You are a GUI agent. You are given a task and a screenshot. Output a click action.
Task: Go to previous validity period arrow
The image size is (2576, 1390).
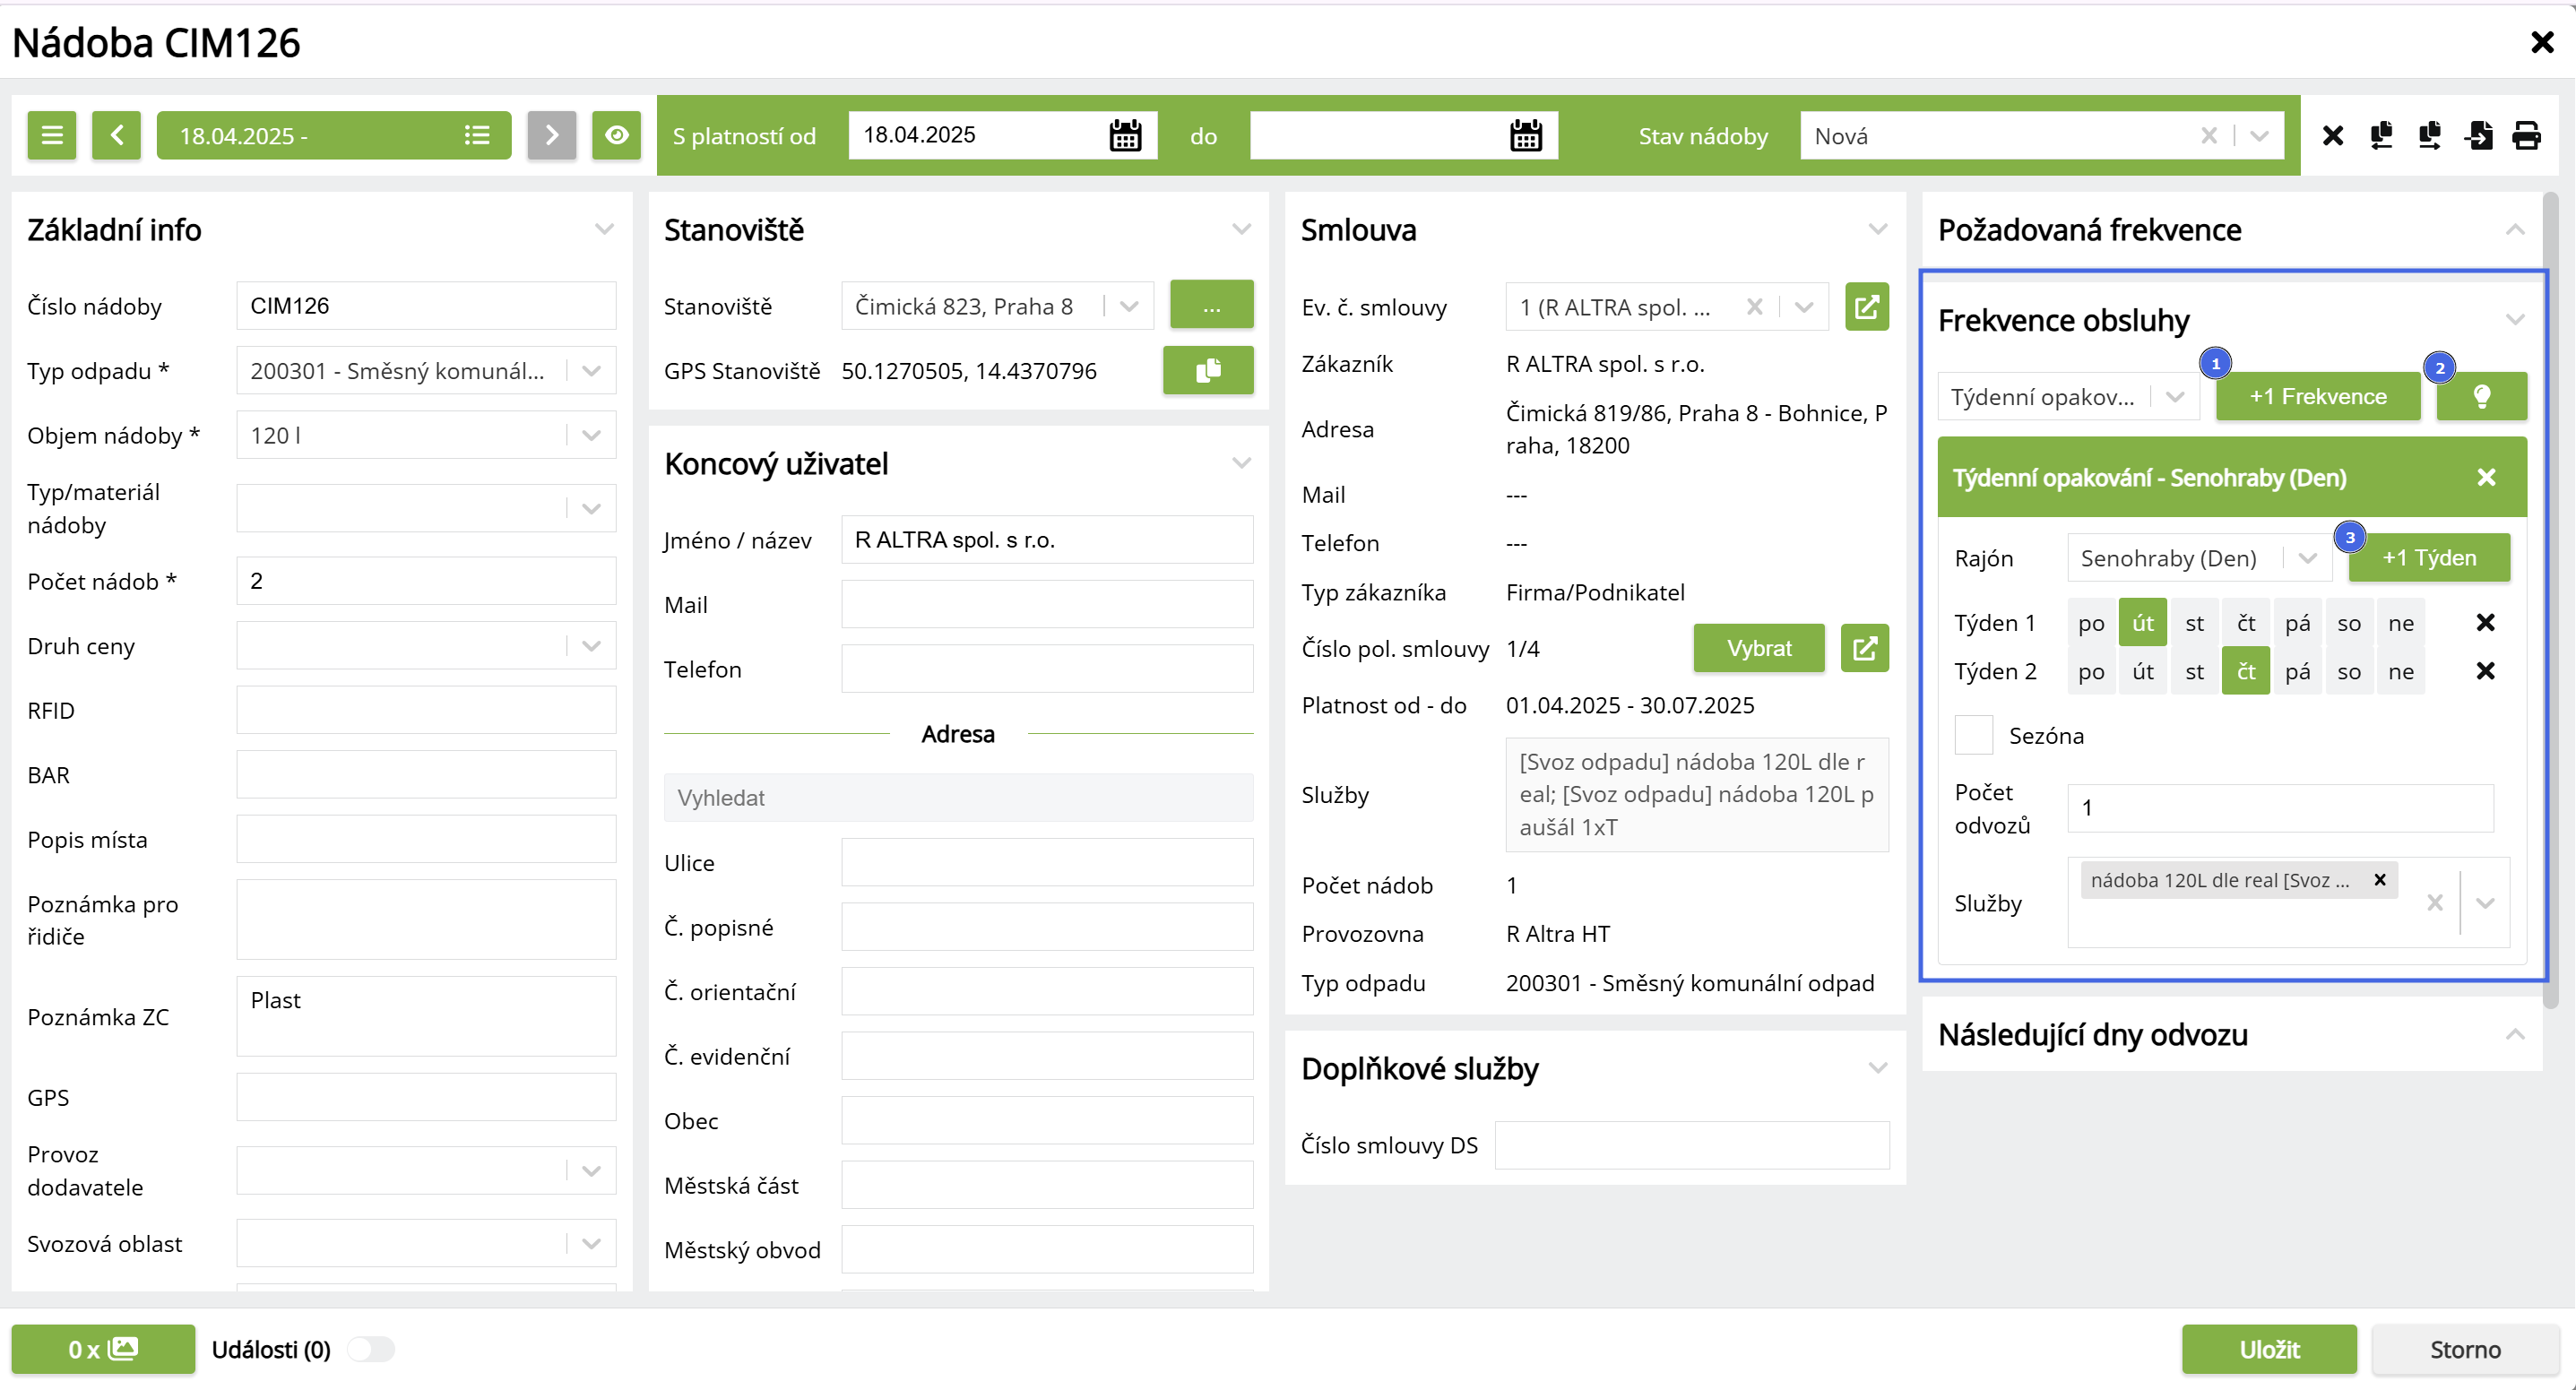(116, 135)
